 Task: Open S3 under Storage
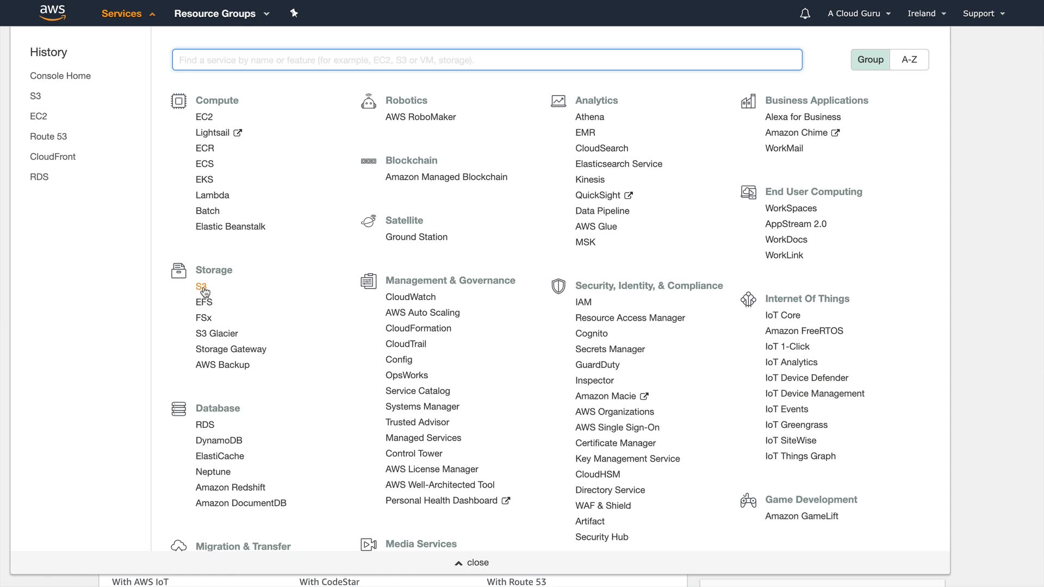(201, 286)
